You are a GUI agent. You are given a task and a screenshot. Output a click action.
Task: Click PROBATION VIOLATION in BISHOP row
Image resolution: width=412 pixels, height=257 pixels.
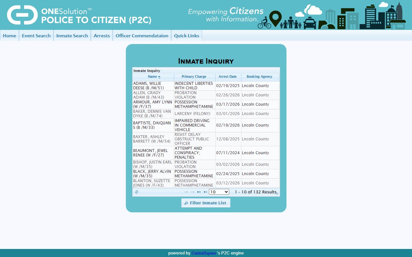click(x=194, y=164)
